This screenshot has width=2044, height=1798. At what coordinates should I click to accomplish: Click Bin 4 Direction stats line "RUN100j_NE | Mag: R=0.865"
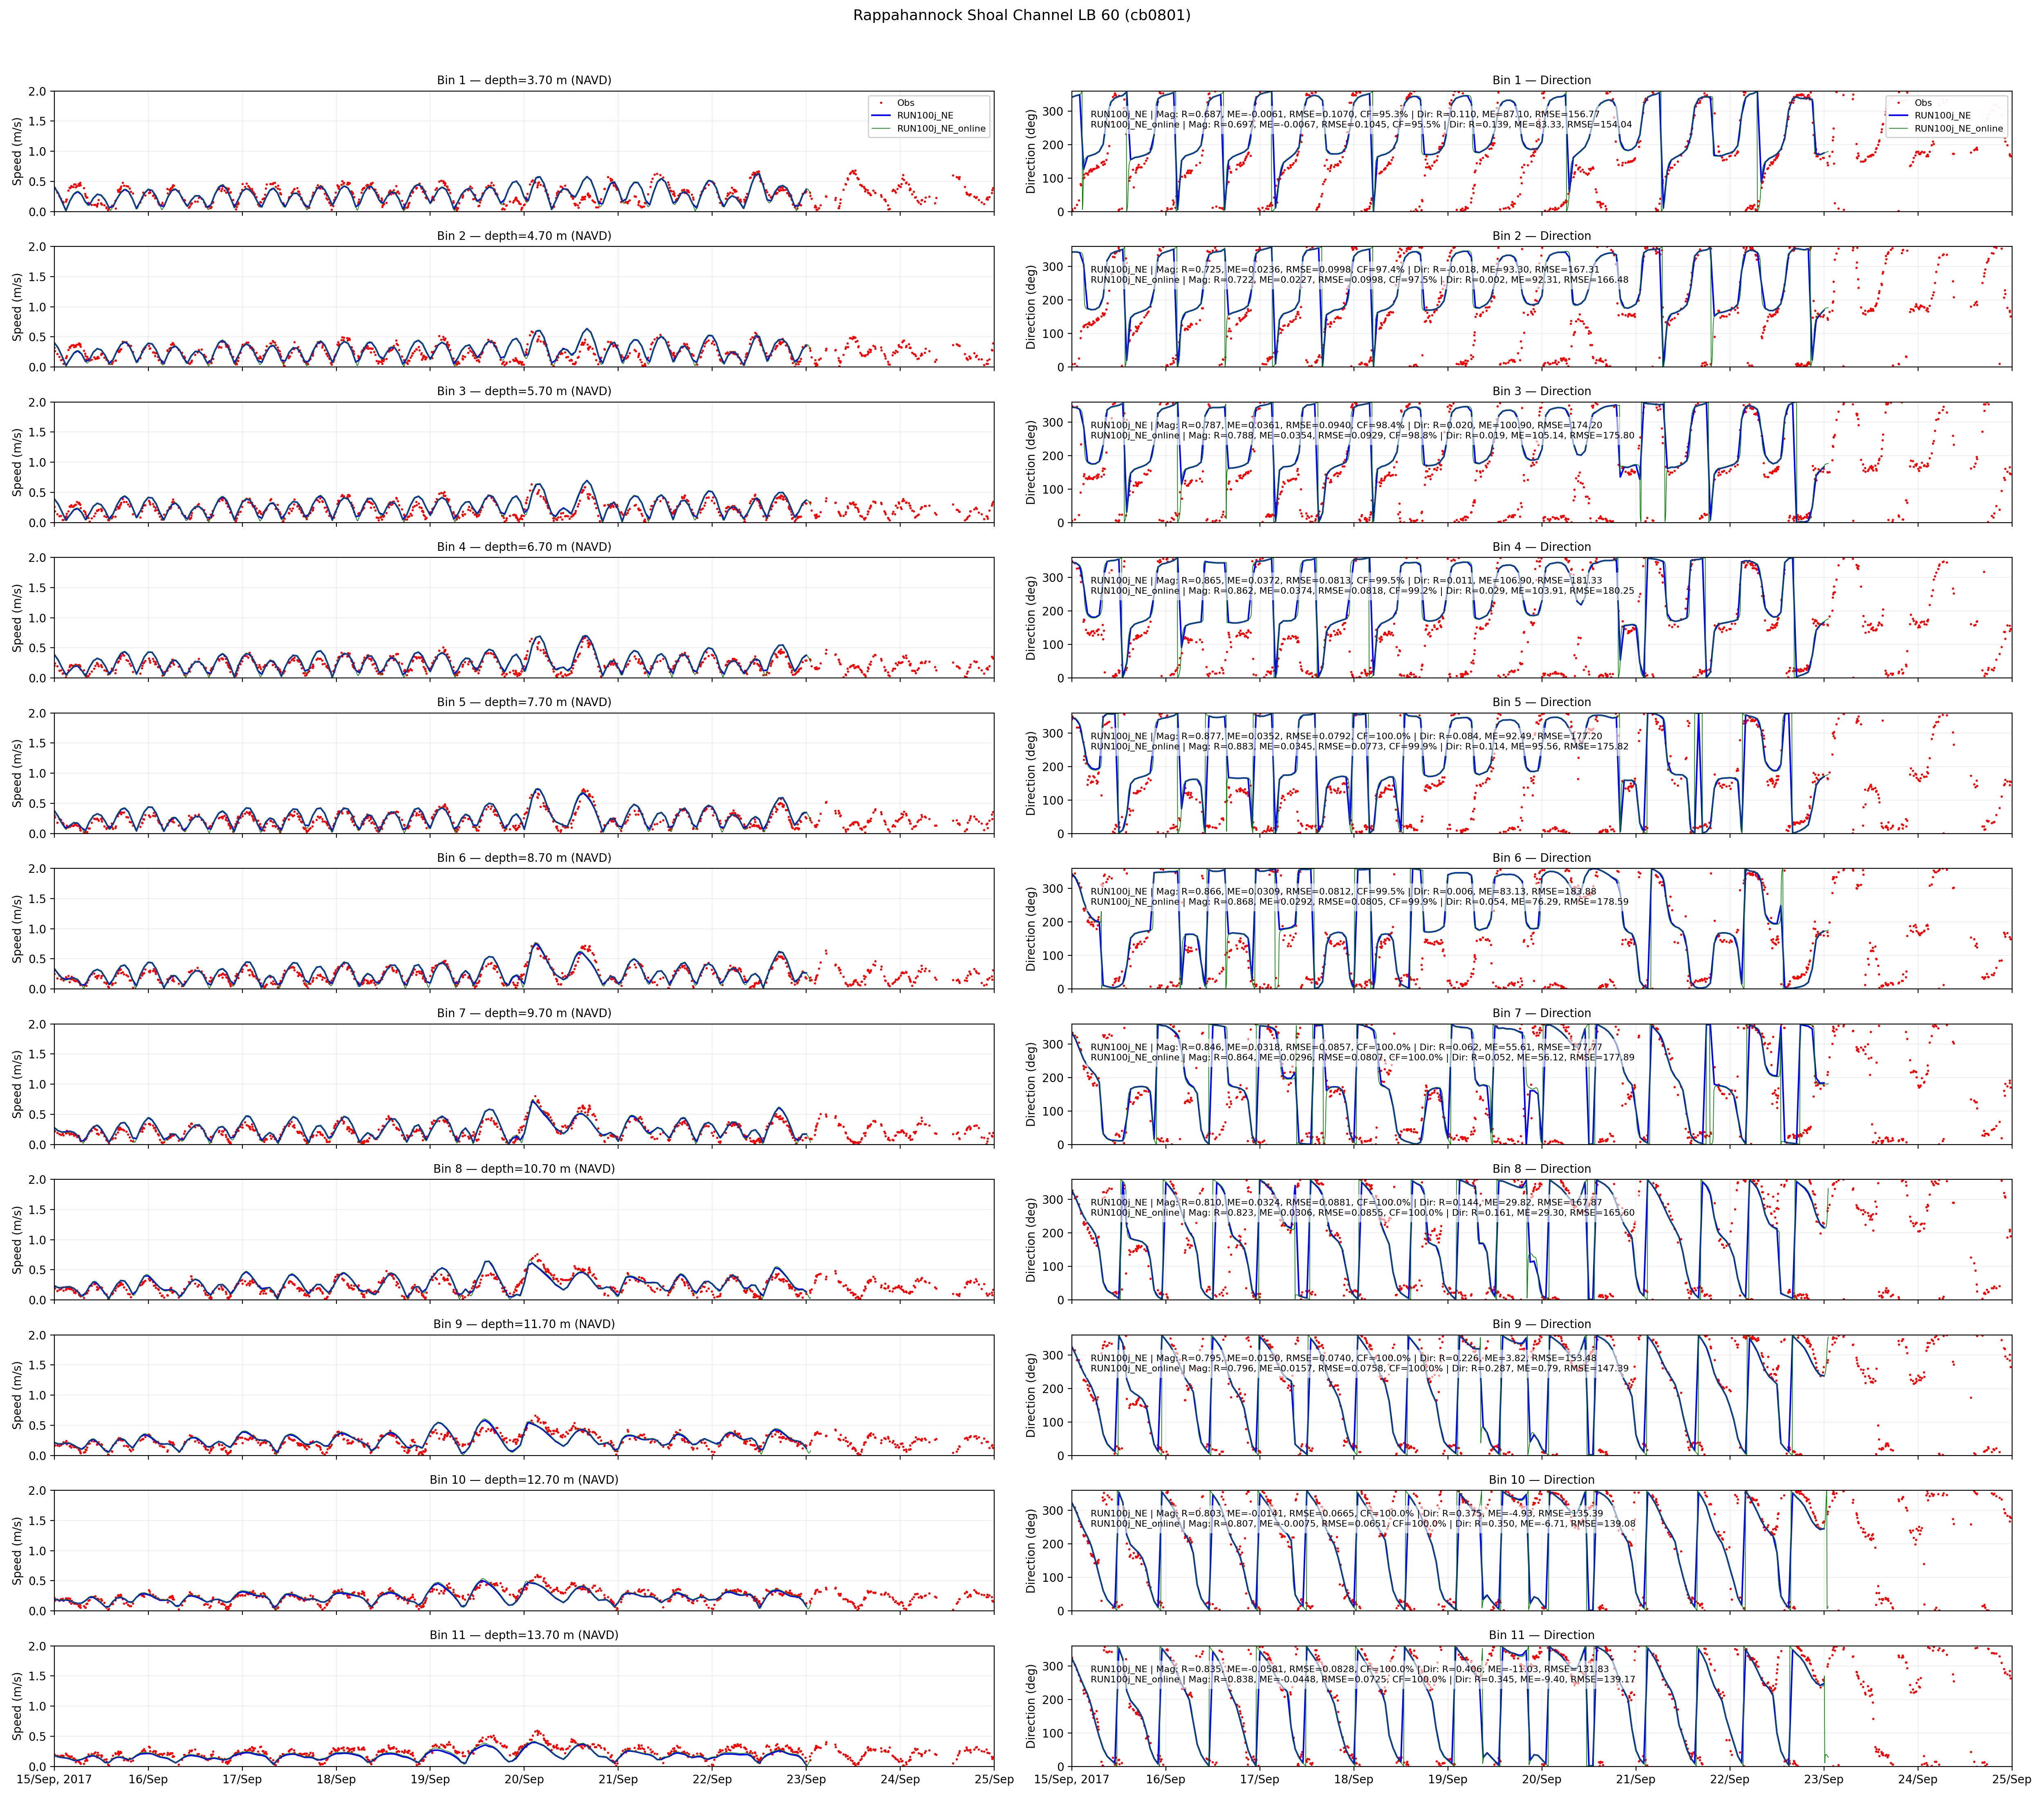pos(1346,581)
